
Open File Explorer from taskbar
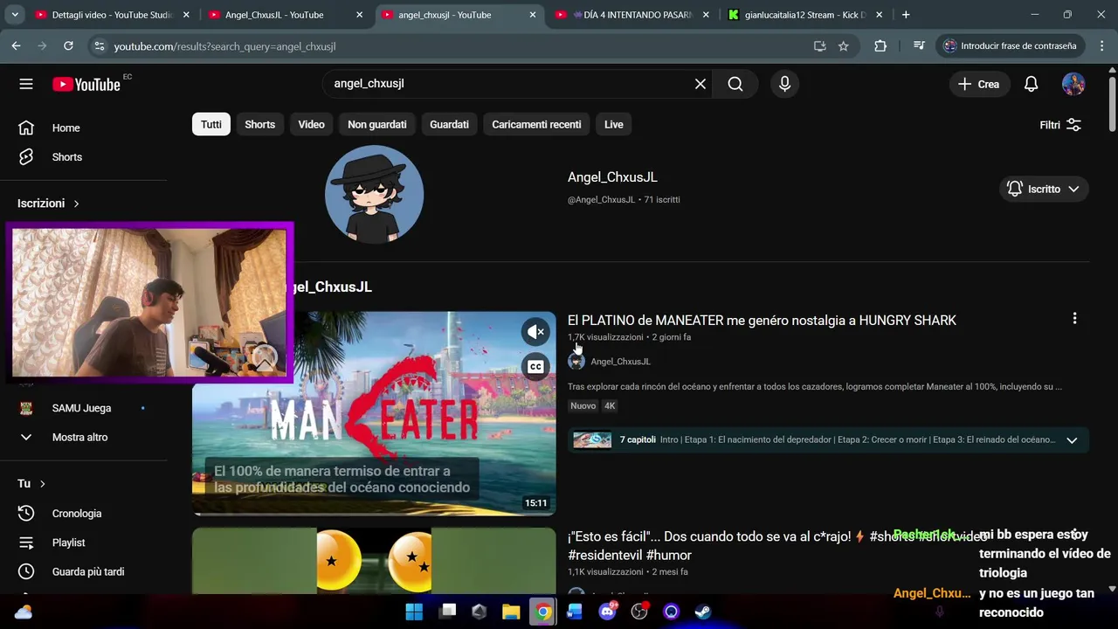pyautogui.click(x=511, y=612)
